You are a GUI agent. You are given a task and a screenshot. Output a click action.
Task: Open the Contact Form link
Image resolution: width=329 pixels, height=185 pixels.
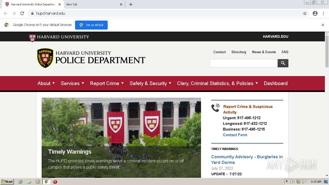pos(235,135)
